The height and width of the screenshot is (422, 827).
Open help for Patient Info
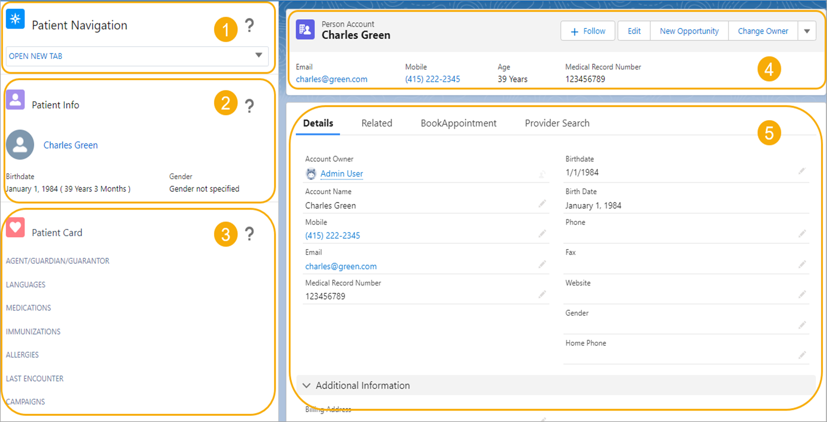[x=249, y=106]
